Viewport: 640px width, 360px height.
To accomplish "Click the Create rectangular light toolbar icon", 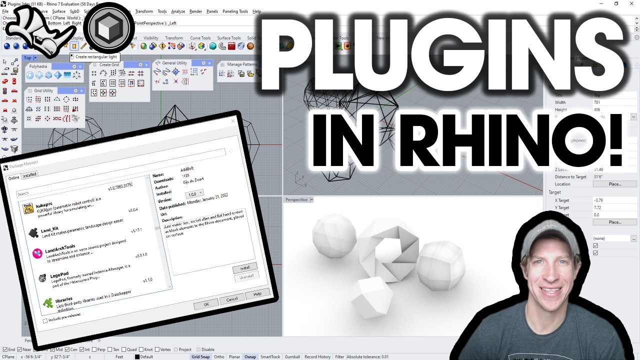I will (74, 46).
